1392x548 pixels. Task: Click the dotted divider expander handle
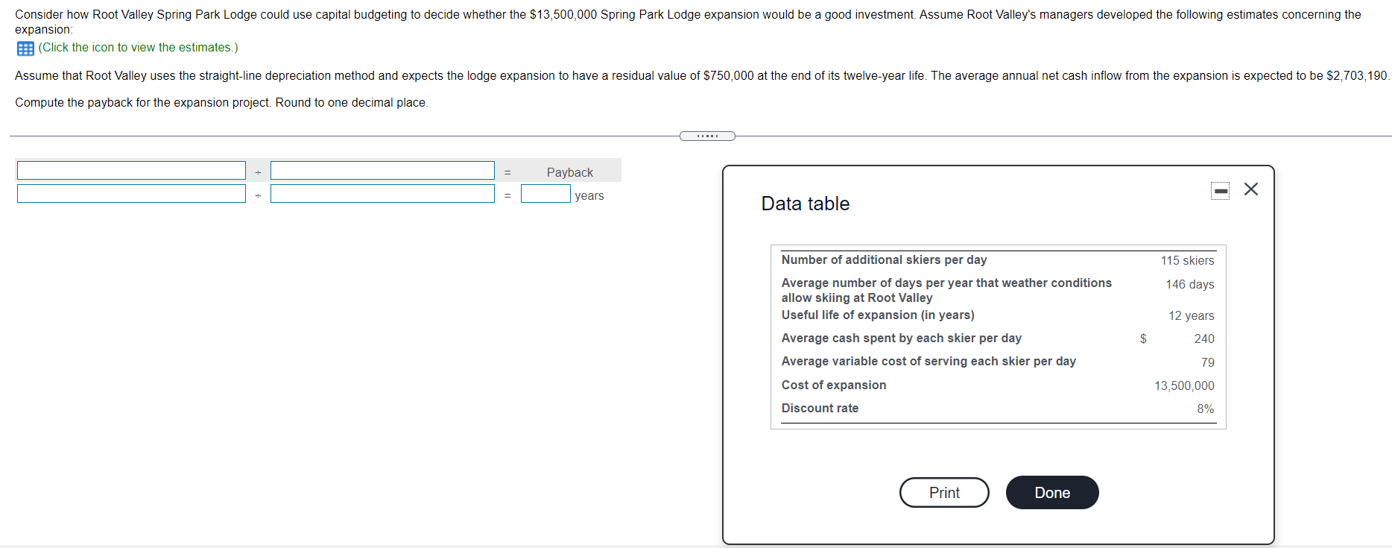(x=707, y=136)
